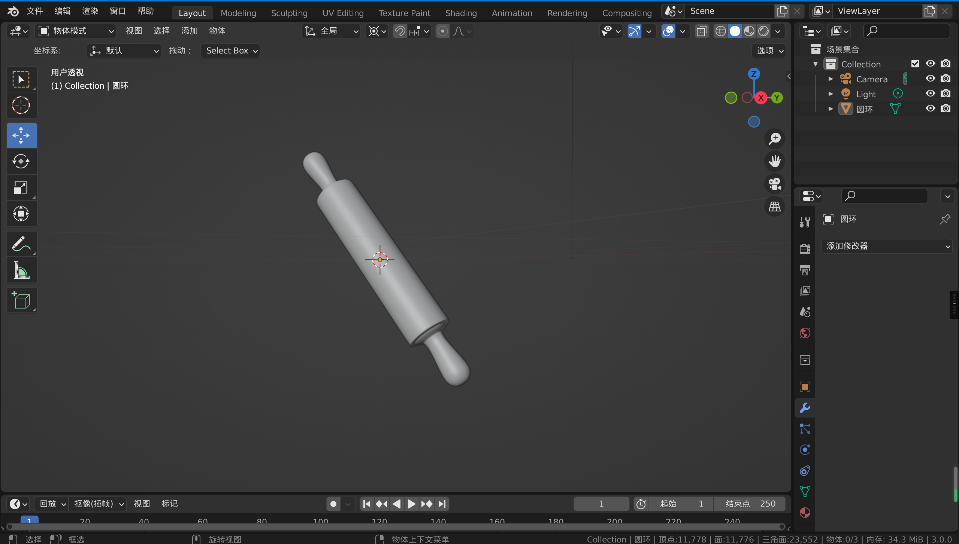Open the 编辑 menu
The height and width of the screenshot is (544, 959).
click(63, 11)
